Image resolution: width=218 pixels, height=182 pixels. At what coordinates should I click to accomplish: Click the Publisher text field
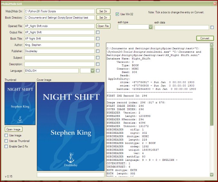[x=59, y=51]
